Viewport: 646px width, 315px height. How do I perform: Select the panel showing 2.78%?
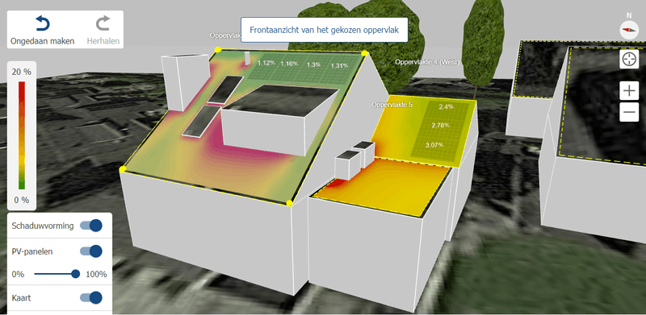coord(440,125)
